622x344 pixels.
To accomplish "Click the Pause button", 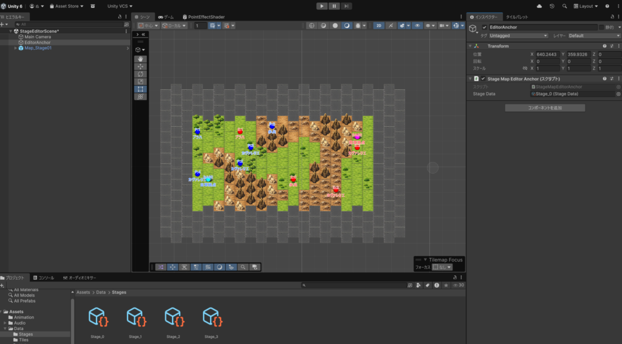I will click(334, 5).
